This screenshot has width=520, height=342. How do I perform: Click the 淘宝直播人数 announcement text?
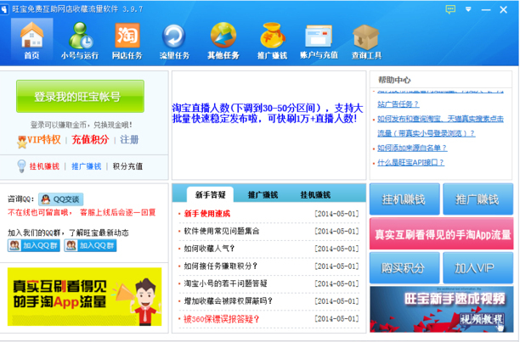click(x=268, y=113)
